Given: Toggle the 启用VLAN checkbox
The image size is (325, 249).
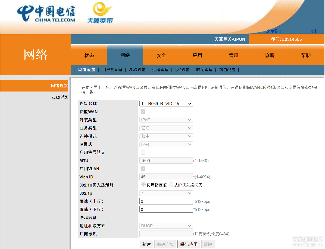Looking at the screenshot, I should point(143,169).
